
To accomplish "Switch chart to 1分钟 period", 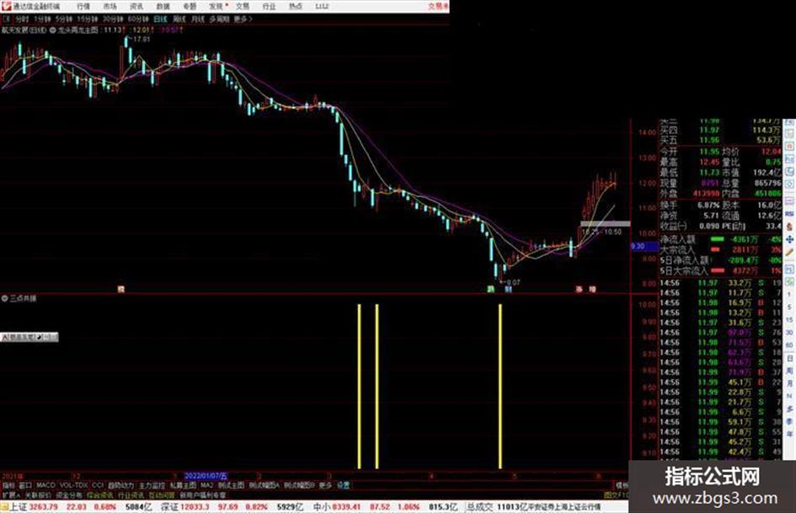I will pyautogui.click(x=42, y=19).
